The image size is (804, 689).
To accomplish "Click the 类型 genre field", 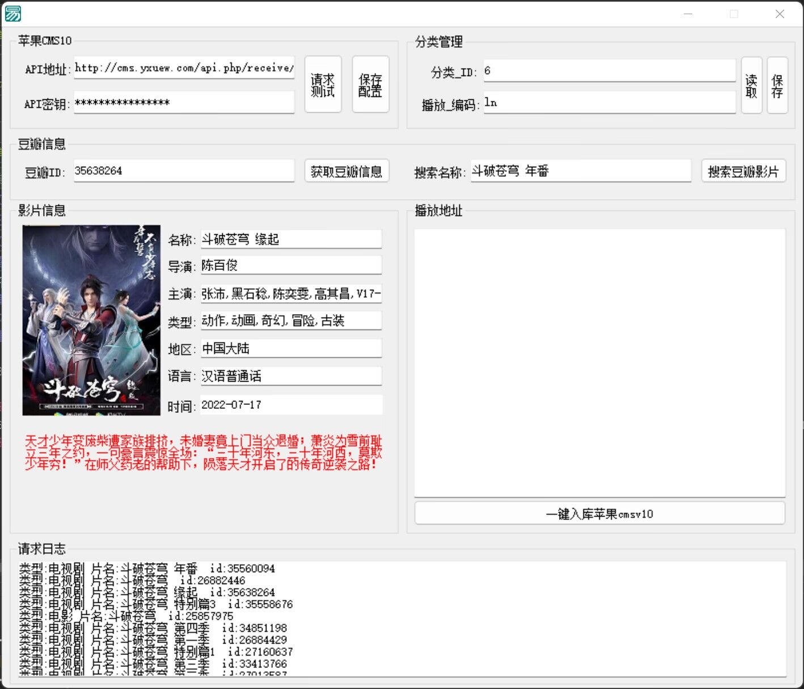I will 291,320.
